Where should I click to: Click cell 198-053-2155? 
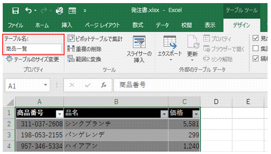tap(40, 135)
